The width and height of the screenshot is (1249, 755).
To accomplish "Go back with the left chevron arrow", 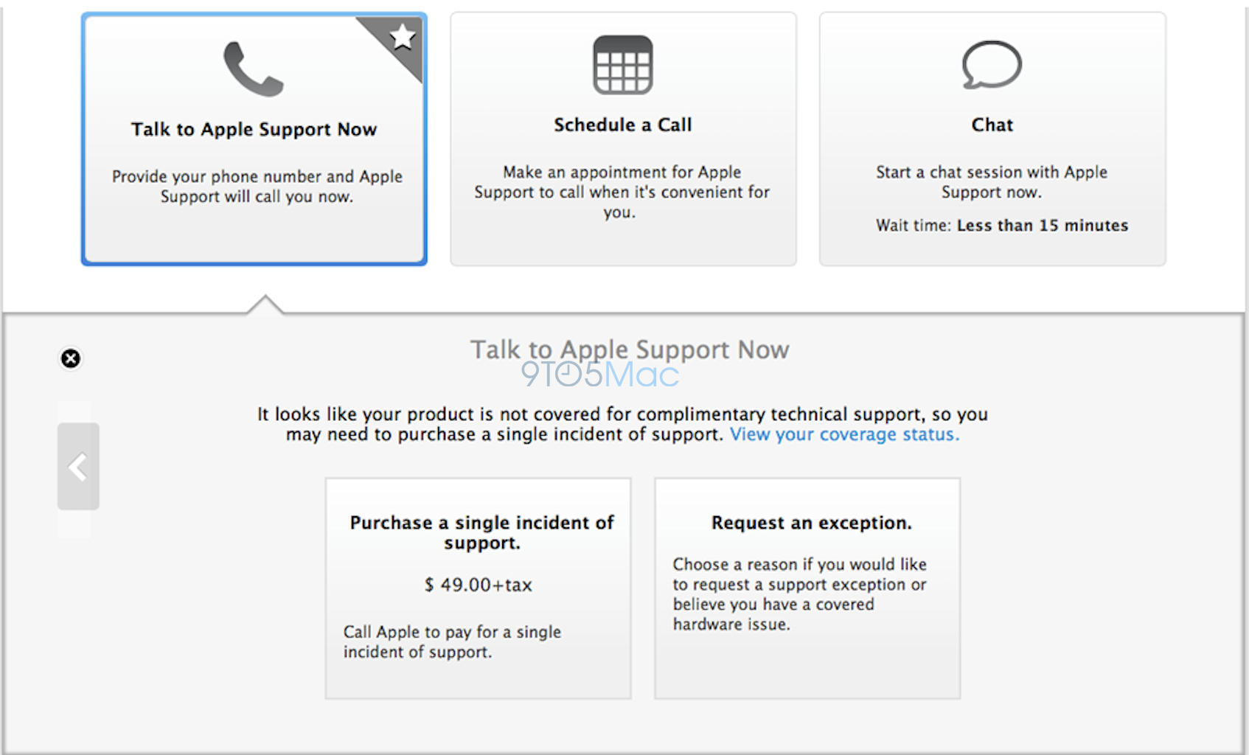I will pyautogui.click(x=78, y=467).
